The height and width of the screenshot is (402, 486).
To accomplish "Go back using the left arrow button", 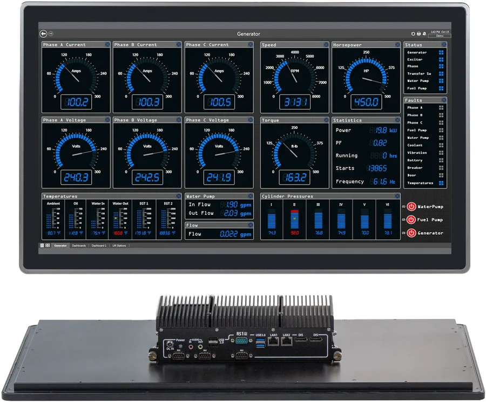I will pos(43,34).
